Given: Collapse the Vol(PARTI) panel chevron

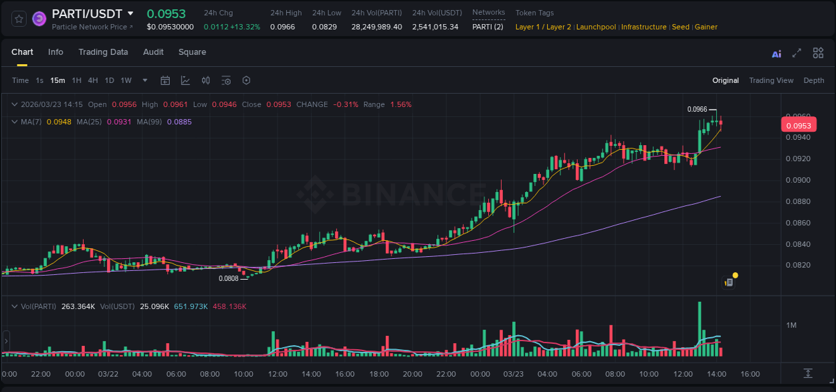Looking at the screenshot, I should [x=15, y=306].
